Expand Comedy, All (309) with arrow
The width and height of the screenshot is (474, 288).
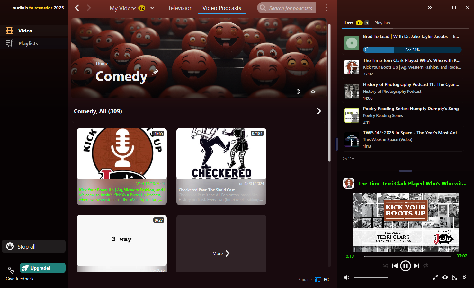[319, 111]
